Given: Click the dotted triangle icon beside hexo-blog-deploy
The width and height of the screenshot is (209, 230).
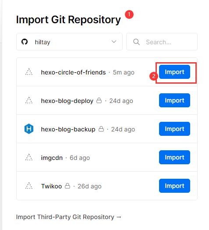Looking at the screenshot, I should pos(29,100).
